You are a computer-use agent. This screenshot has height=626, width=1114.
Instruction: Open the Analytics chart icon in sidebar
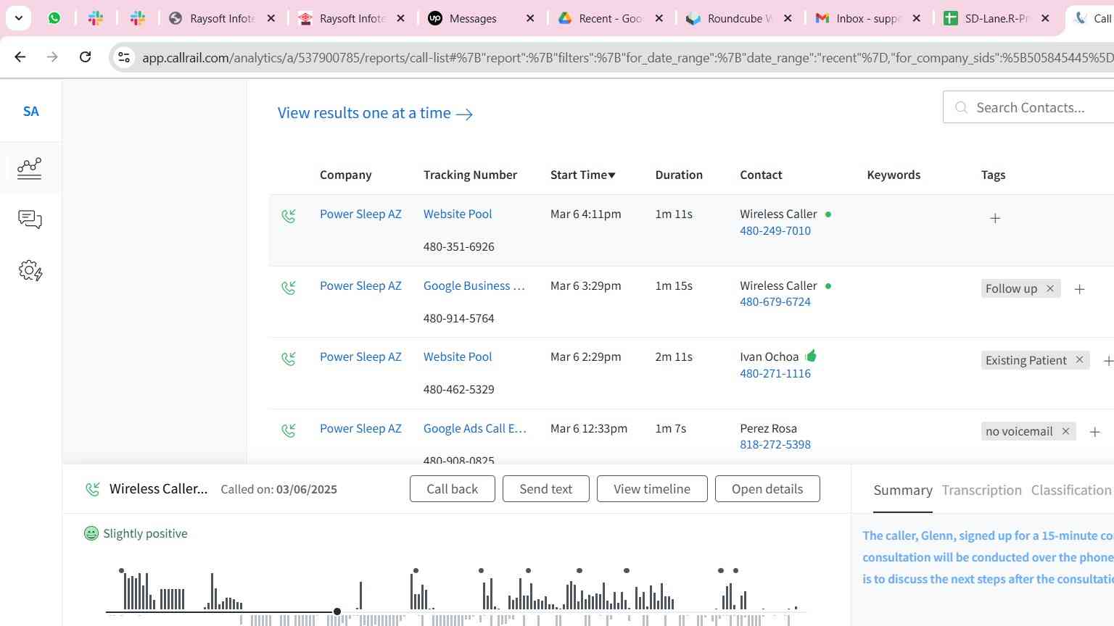click(30, 168)
